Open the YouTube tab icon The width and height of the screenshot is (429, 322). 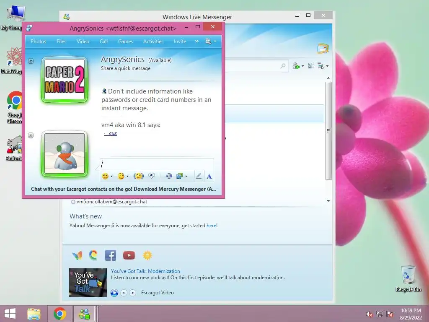[x=129, y=255]
